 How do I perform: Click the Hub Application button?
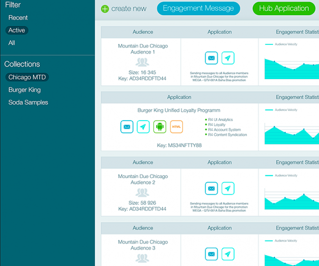[283, 8]
